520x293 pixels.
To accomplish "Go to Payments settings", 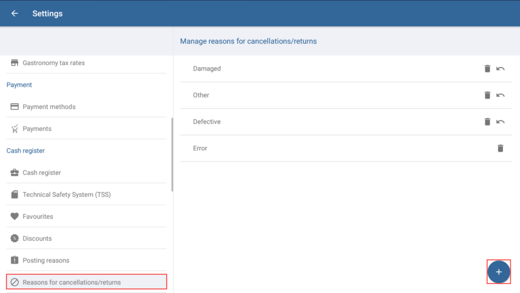I will point(37,129).
